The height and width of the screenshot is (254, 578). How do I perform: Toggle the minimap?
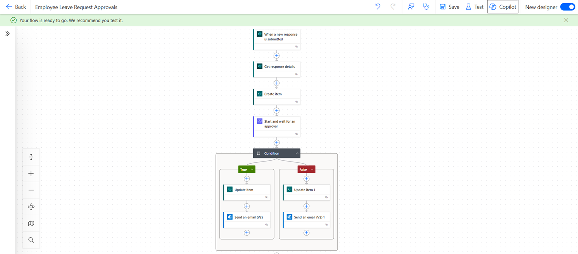click(31, 223)
